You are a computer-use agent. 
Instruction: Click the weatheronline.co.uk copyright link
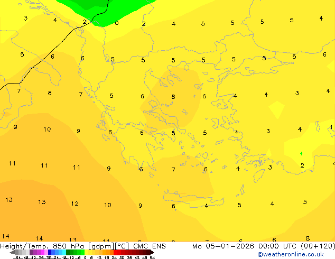pyautogui.click(x=291, y=254)
